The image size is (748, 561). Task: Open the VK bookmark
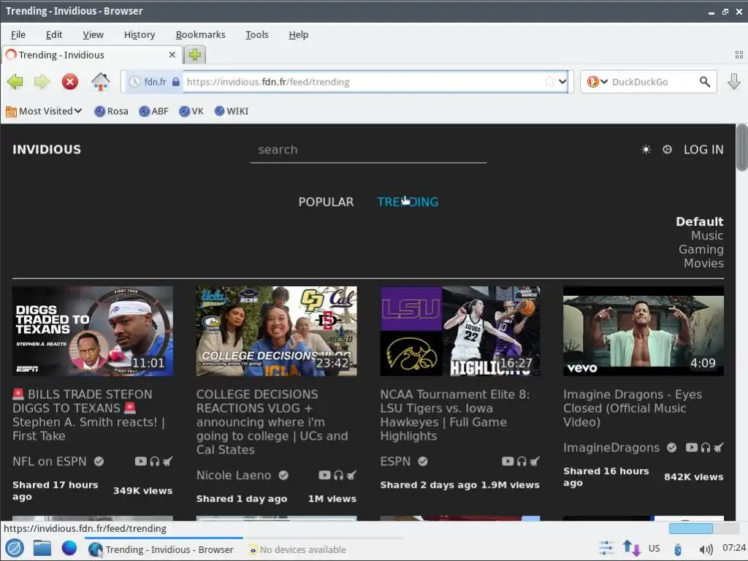[191, 111]
